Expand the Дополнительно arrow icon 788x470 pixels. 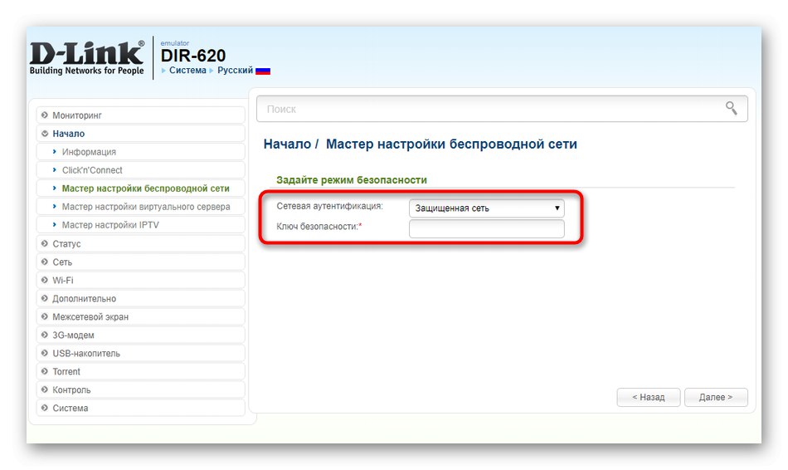pyautogui.click(x=45, y=298)
